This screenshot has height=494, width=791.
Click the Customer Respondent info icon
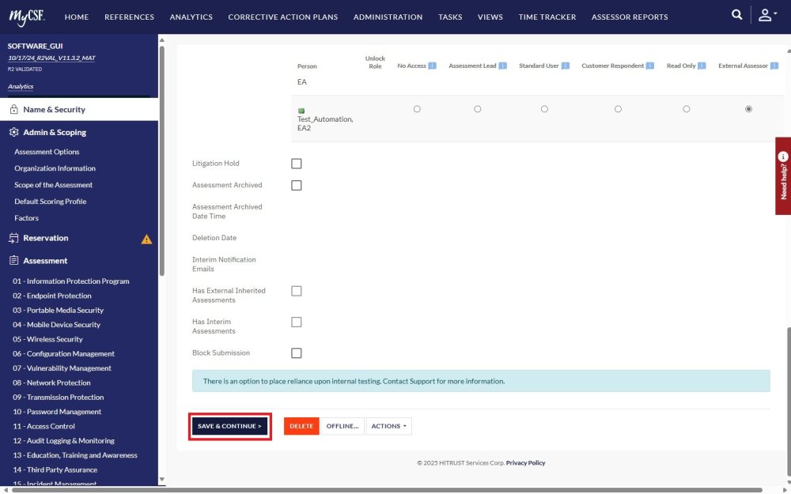pos(649,66)
